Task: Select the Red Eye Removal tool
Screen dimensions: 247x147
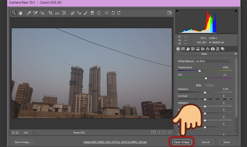Action: (x=79, y=13)
